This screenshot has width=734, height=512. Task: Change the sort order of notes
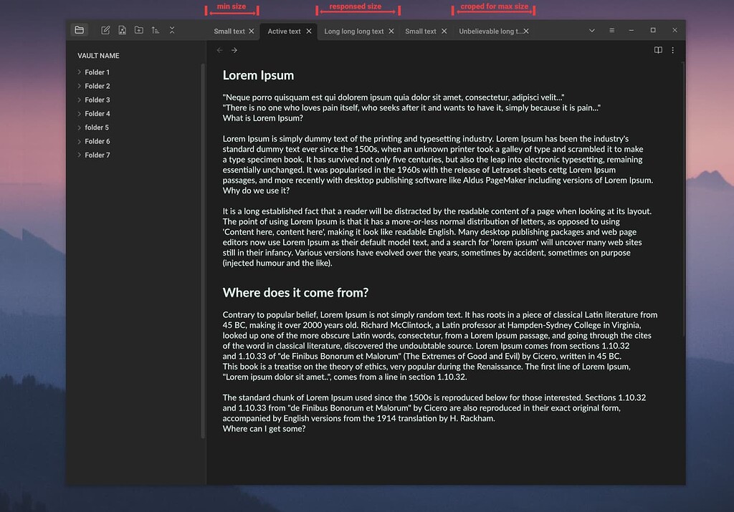coord(156,30)
